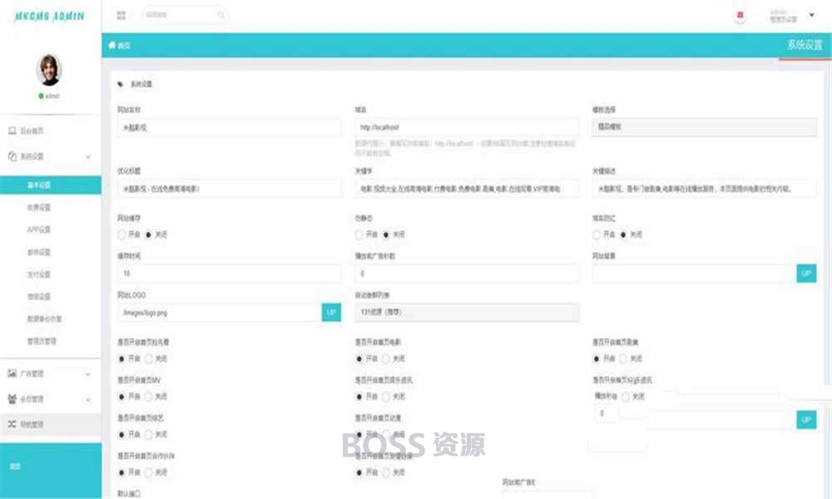Image resolution: width=832 pixels, height=499 pixels.
Task: Open 支付设置 in the sidebar
Action: click(39, 274)
